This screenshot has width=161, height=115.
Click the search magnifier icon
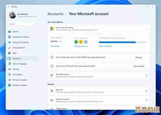[35, 24]
